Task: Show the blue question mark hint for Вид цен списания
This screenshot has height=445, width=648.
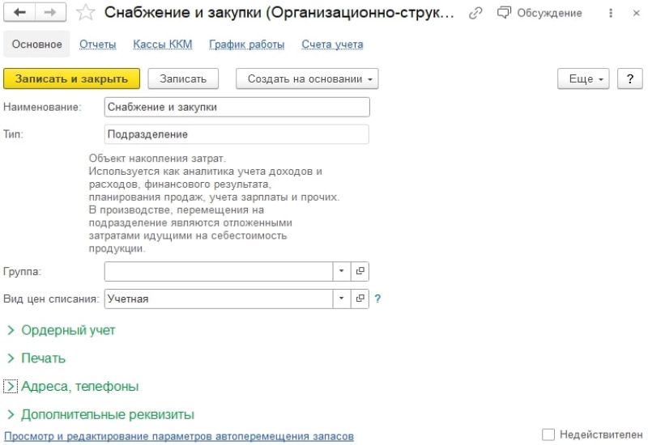Action: point(377,299)
